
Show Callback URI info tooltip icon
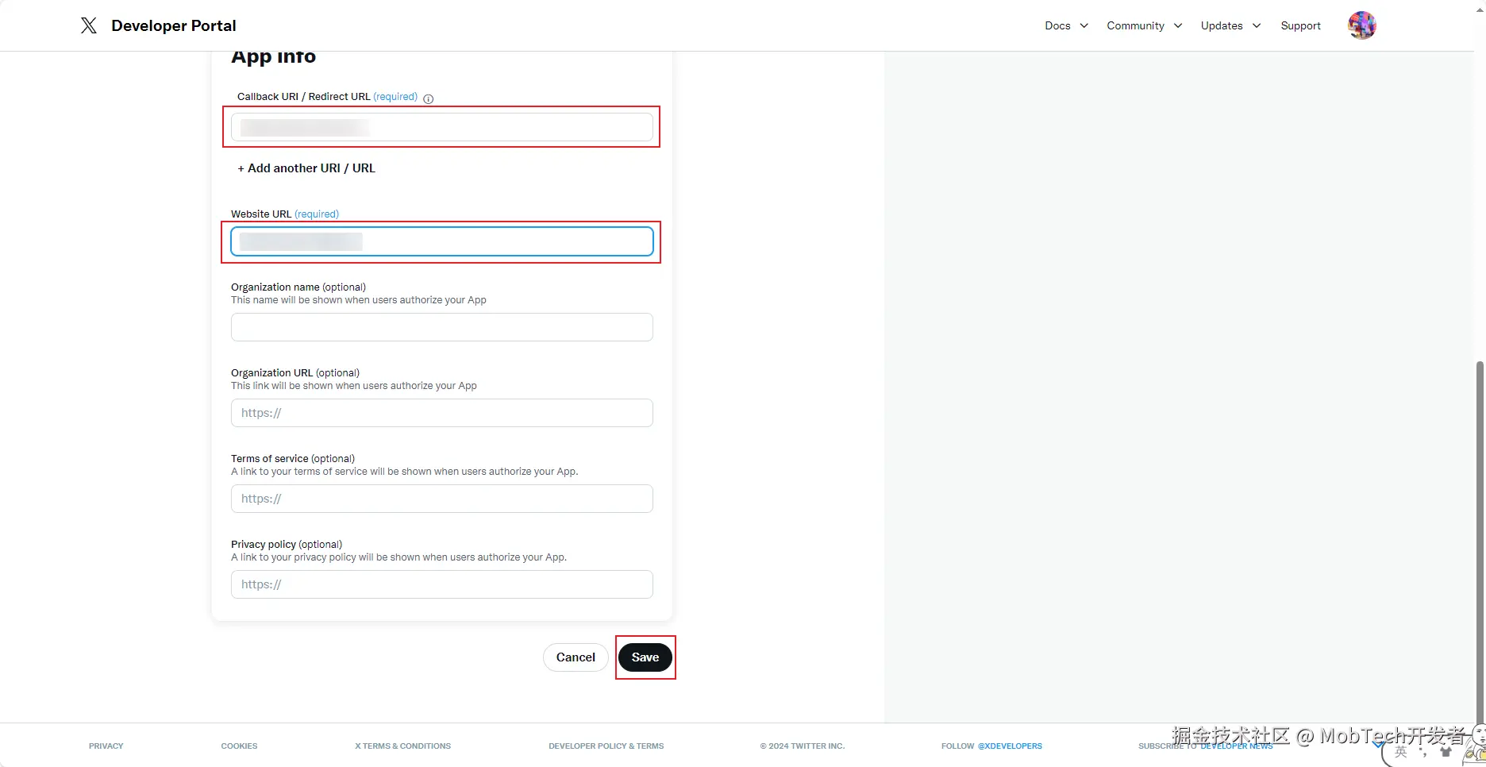[x=429, y=98]
